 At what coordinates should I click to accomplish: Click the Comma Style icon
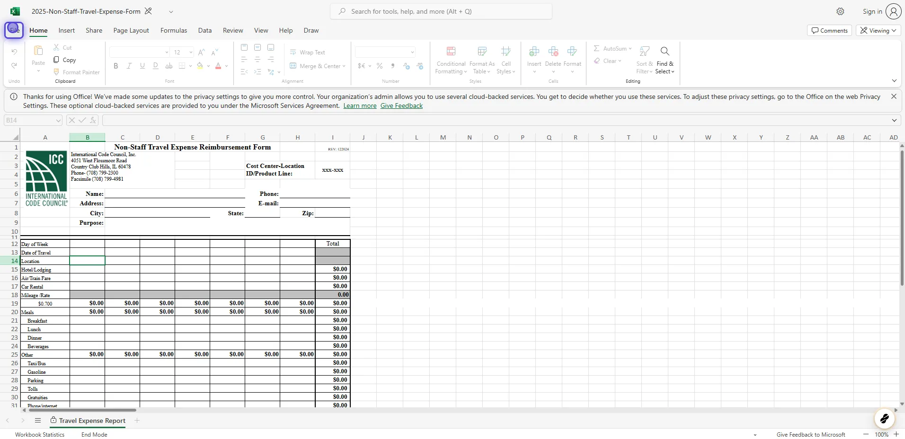tap(393, 66)
